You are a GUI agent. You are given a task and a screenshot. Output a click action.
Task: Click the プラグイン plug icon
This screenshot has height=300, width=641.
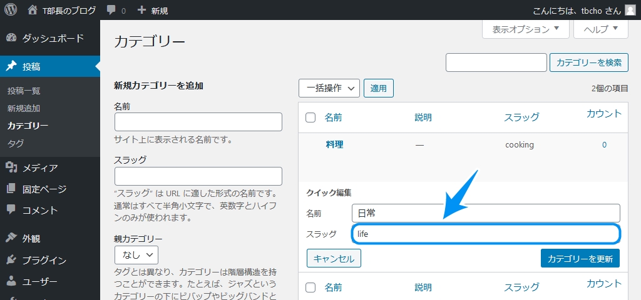11,259
